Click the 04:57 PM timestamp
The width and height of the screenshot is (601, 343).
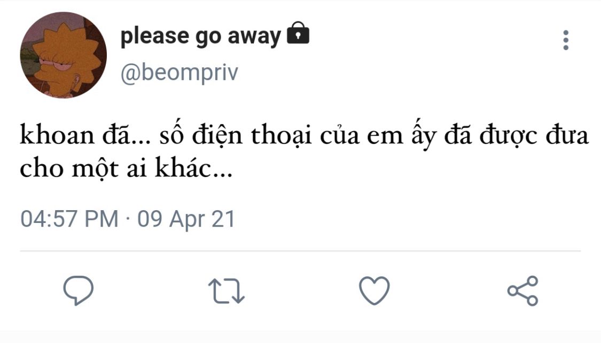click(x=69, y=219)
